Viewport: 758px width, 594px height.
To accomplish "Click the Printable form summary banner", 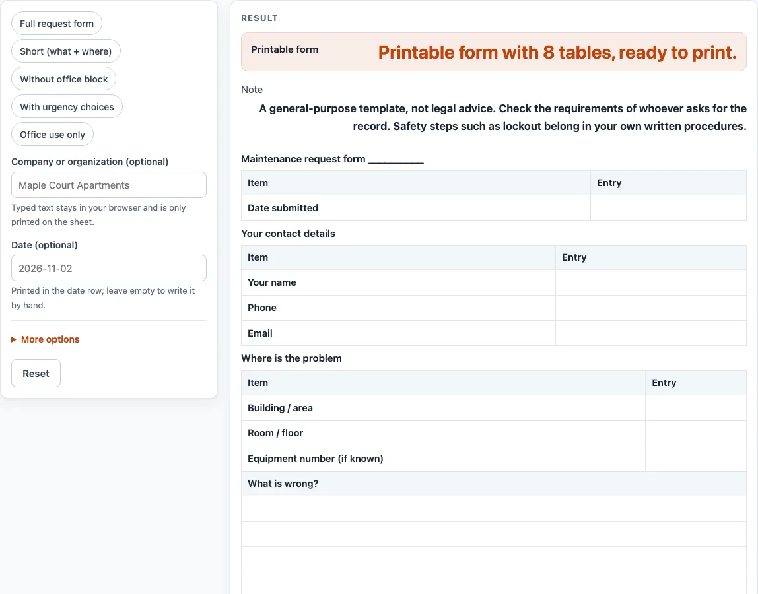I will pyautogui.click(x=494, y=52).
